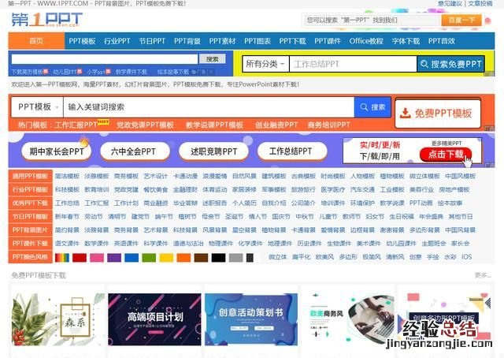Select the orange color swatch
504x358 pixels.
coord(183,257)
